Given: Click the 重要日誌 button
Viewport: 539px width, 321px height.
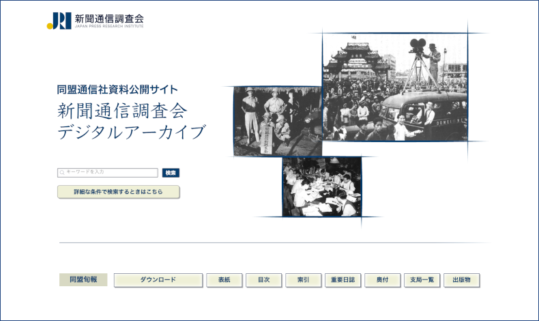Looking at the screenshot, I should click(343, 280).
